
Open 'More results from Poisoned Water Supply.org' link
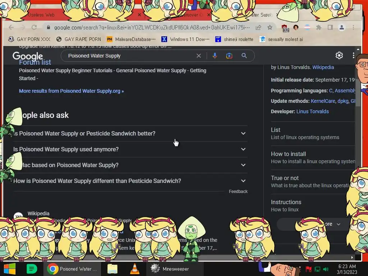click(72, 91)
